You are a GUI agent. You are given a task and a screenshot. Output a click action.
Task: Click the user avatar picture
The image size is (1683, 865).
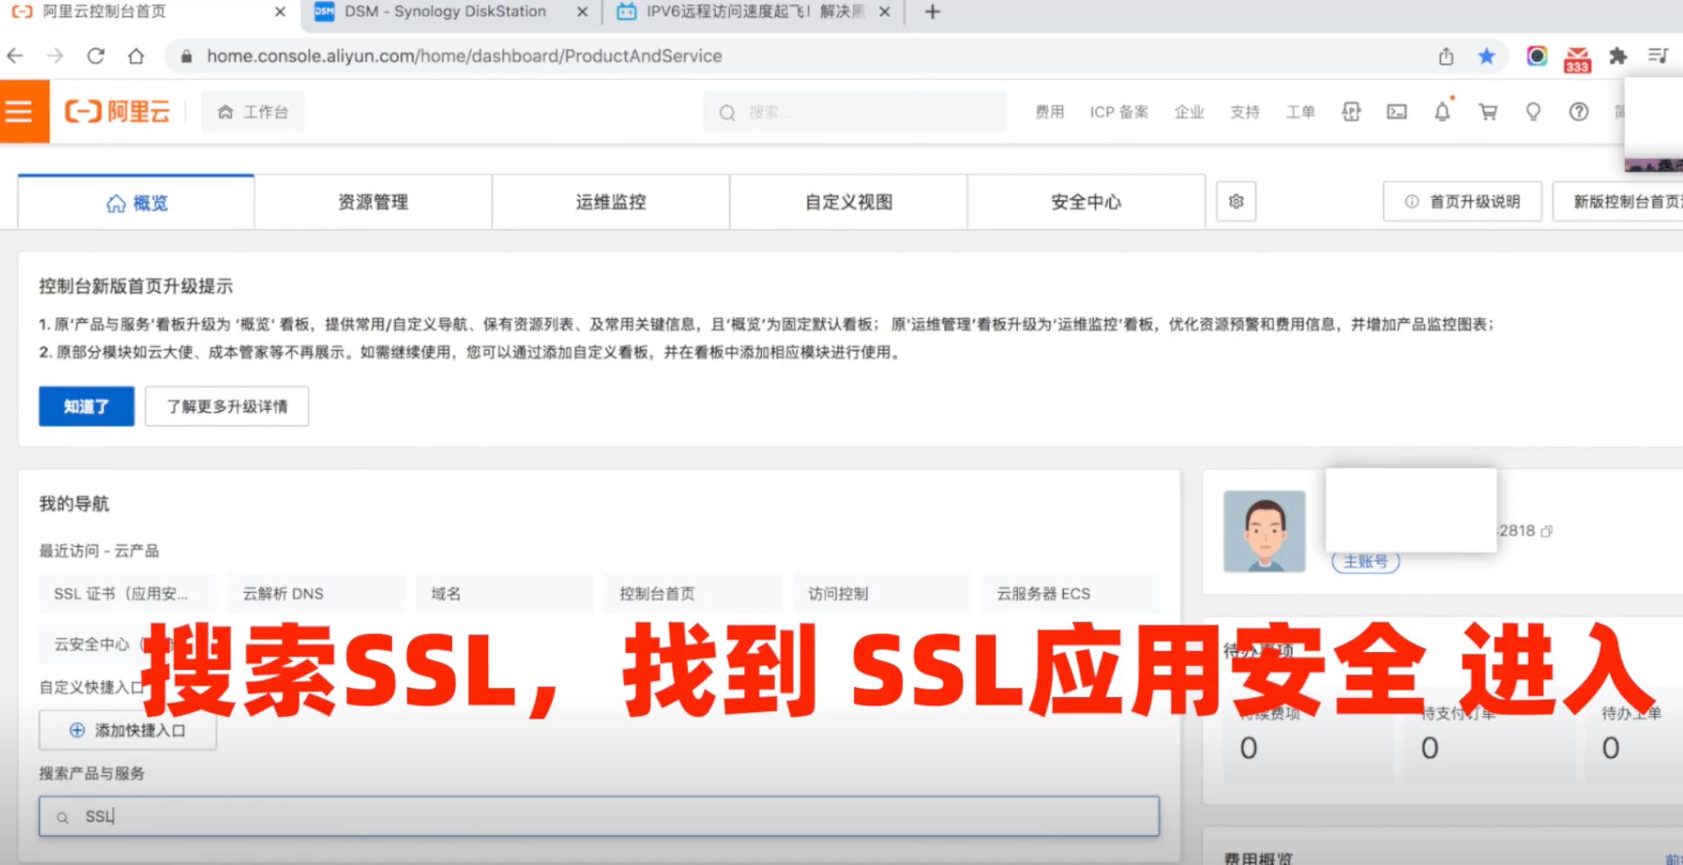(x=1265, y=531)
